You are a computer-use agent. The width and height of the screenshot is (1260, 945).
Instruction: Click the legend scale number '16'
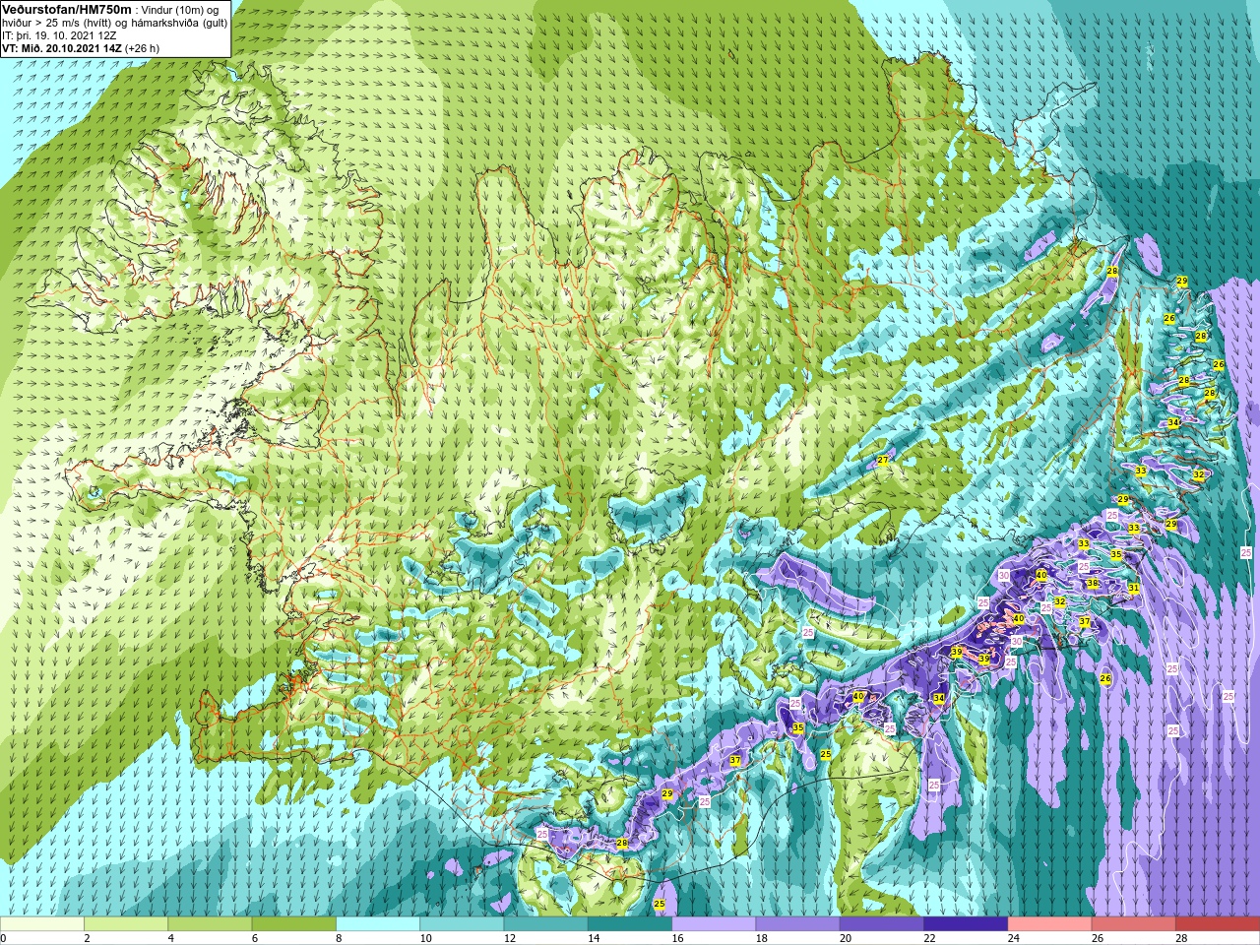[x=677, y=938]
